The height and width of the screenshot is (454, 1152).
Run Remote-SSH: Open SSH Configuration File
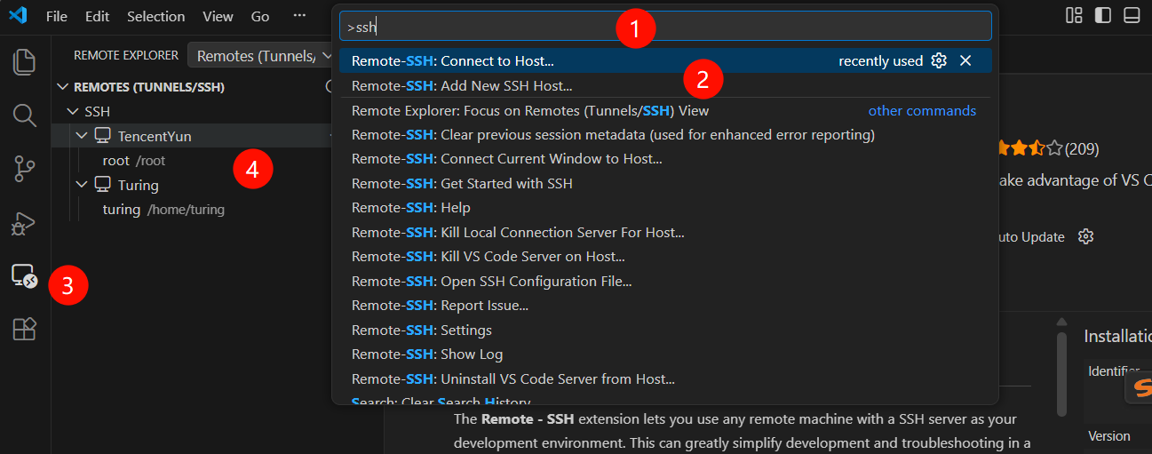pyautogui.click(x=665, y=282)
